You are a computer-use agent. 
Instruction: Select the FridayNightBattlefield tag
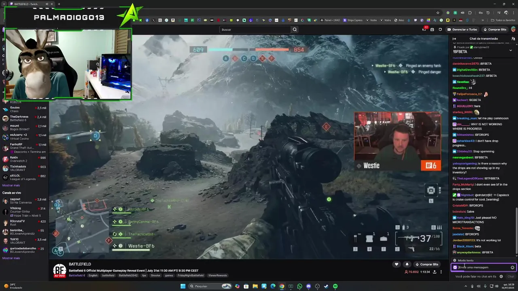(x=191, y=275)
